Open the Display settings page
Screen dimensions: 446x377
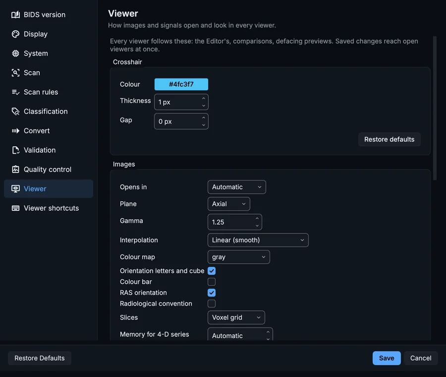(x=49, y=34)
